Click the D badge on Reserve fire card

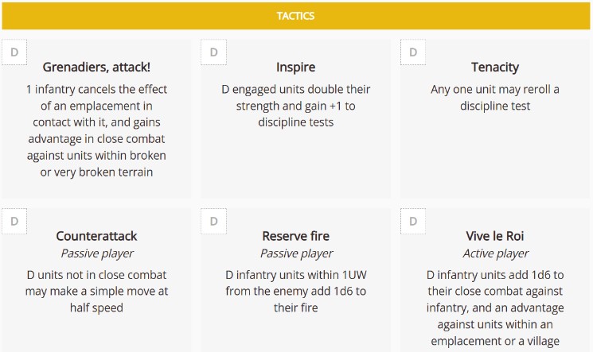point(213,221)
